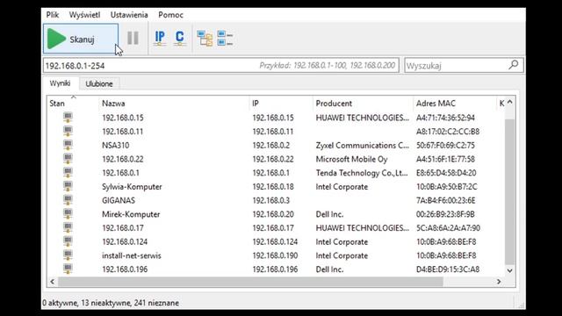Click the Zyxel Communications producer cell

[362, 146]
